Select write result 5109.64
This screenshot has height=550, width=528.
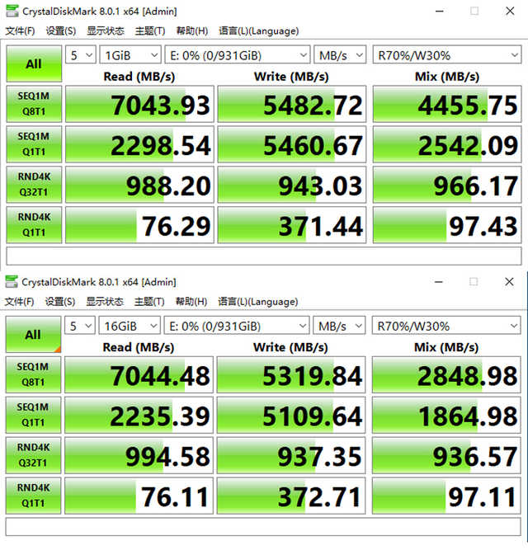tap(291, 416)
